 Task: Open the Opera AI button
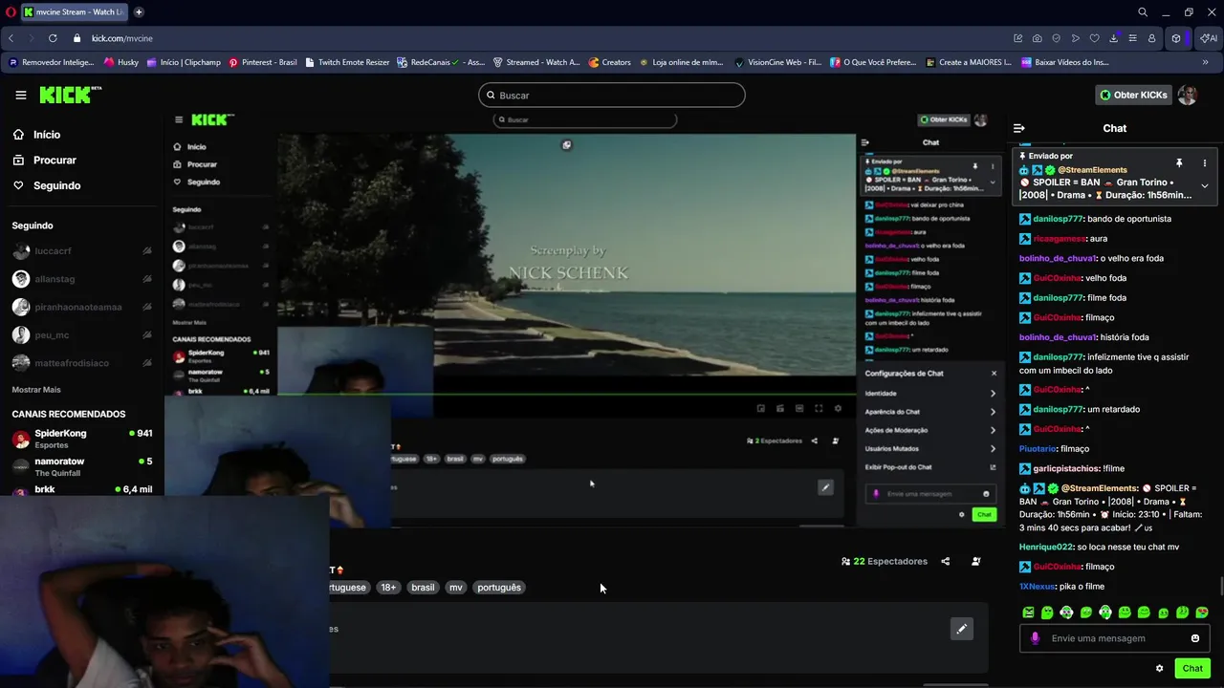(x=1209, y=38)
